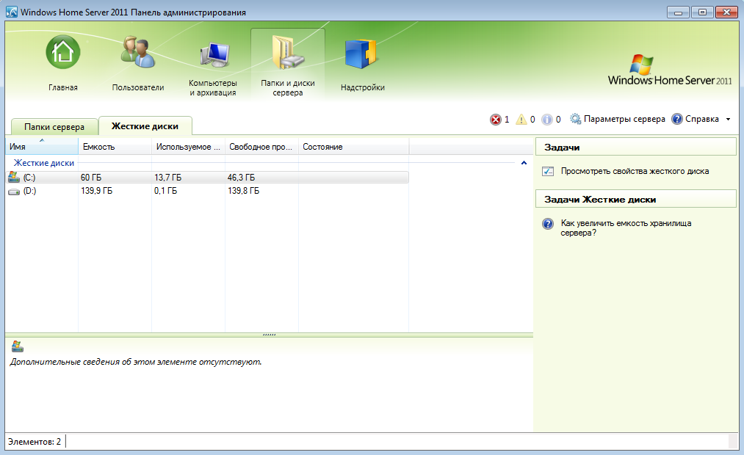This screenshot has height=455, width=744.
Task: Click the 13,7 ГБ used cell
Action: (168, 178)
